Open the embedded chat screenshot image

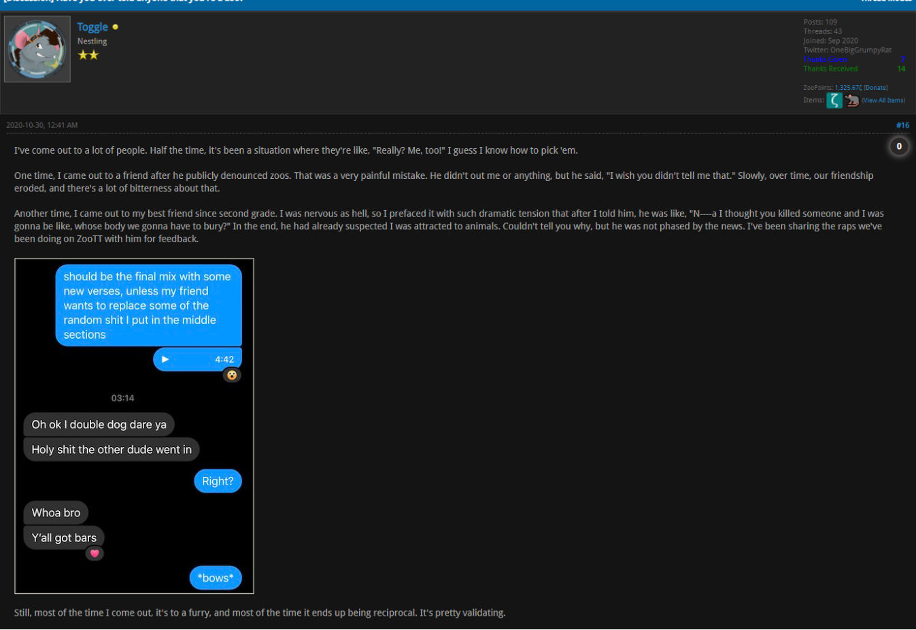click(134, 426)
